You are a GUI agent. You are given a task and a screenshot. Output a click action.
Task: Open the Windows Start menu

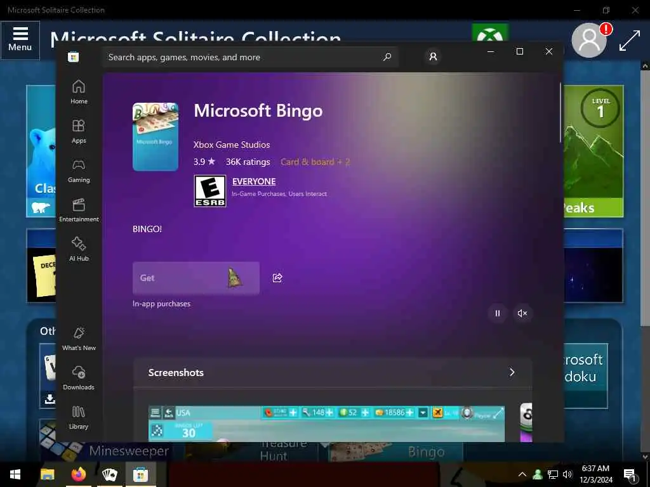15,474
